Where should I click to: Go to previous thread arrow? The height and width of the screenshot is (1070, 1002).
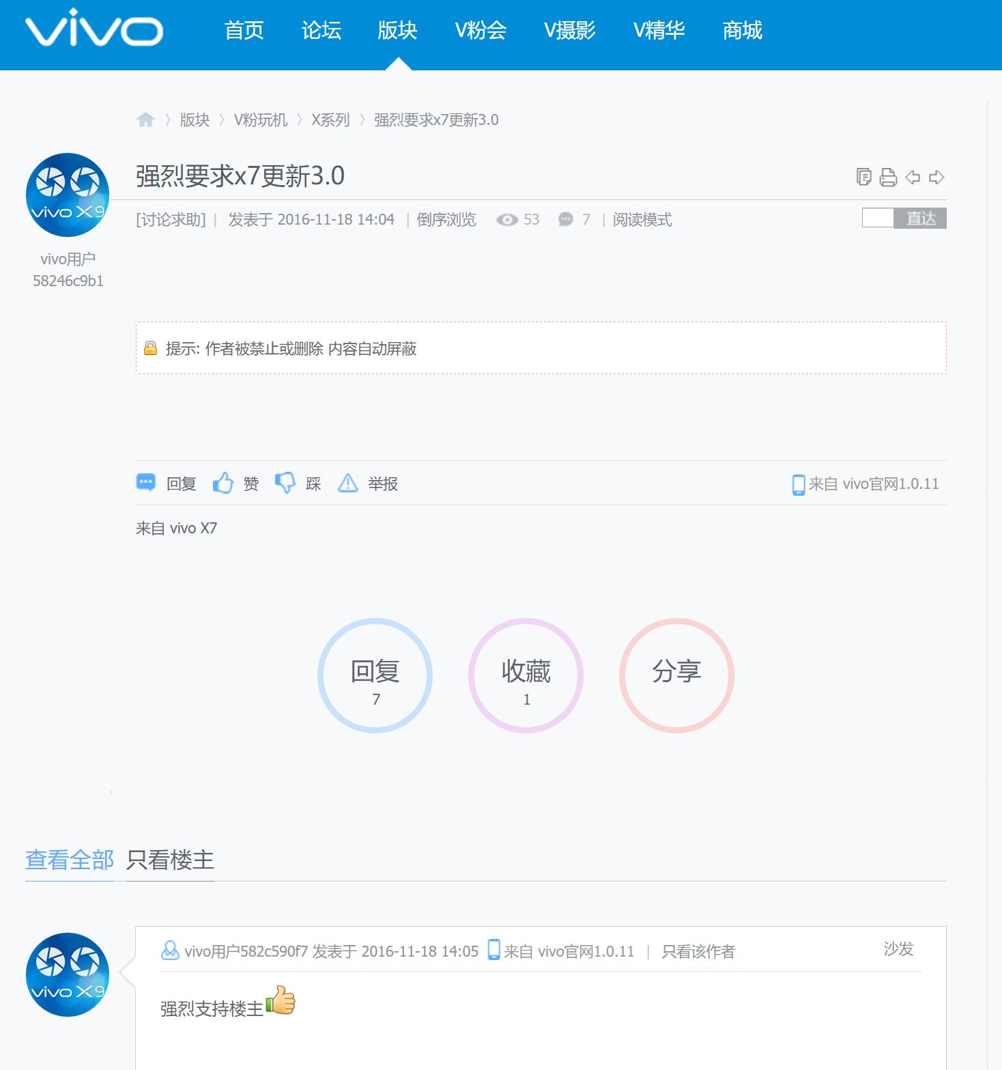point(912,177)
